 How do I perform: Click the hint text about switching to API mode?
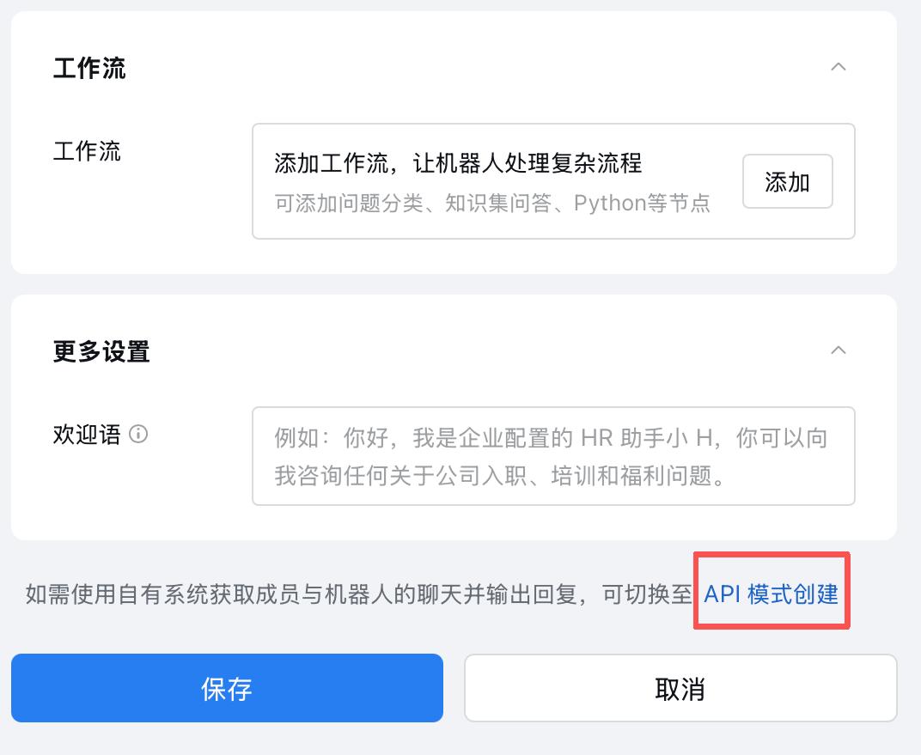(352, 592)
